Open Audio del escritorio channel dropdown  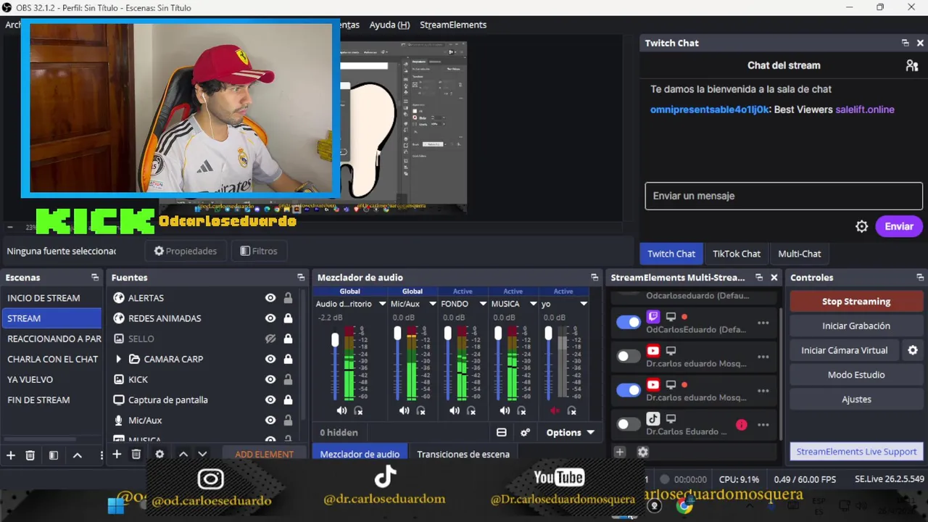point(382,304)
